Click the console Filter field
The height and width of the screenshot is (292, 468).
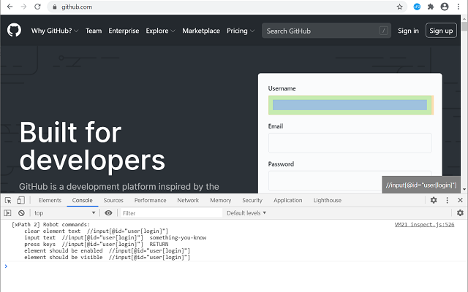click(171, 213)
